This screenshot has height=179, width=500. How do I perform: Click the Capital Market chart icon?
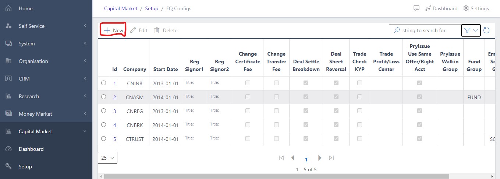tap(9, 131)
